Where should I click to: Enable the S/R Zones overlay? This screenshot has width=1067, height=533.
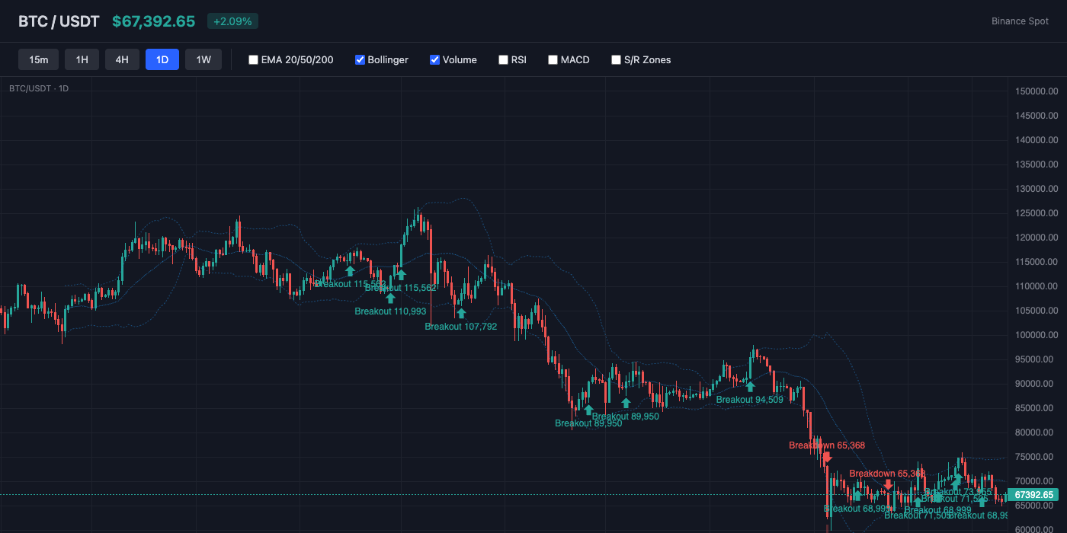tap(616, 59)
